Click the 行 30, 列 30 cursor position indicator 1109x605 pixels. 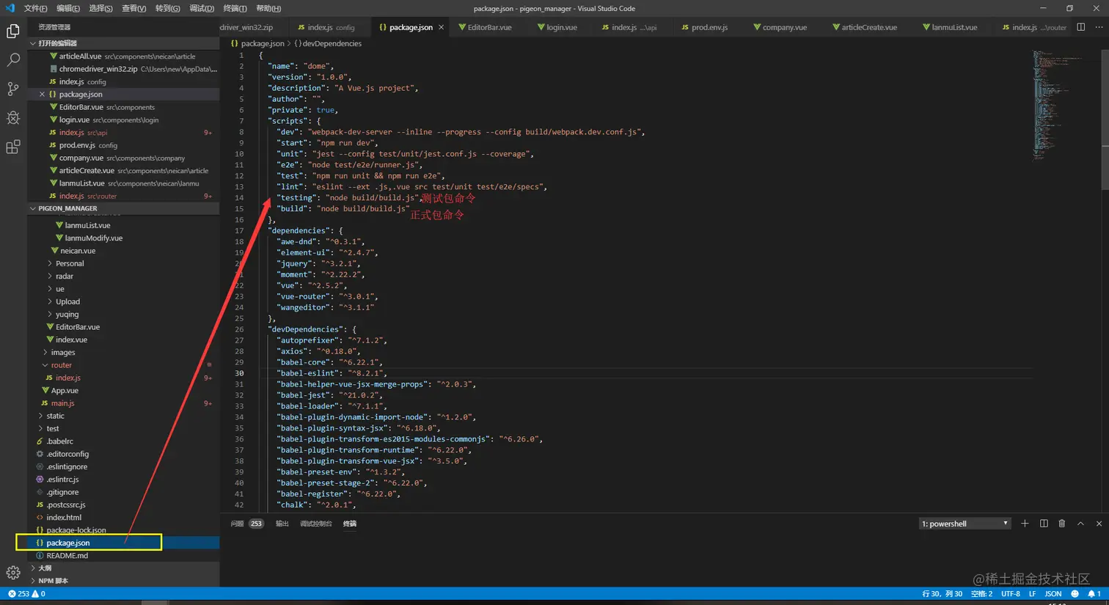(x=942, y=594)
